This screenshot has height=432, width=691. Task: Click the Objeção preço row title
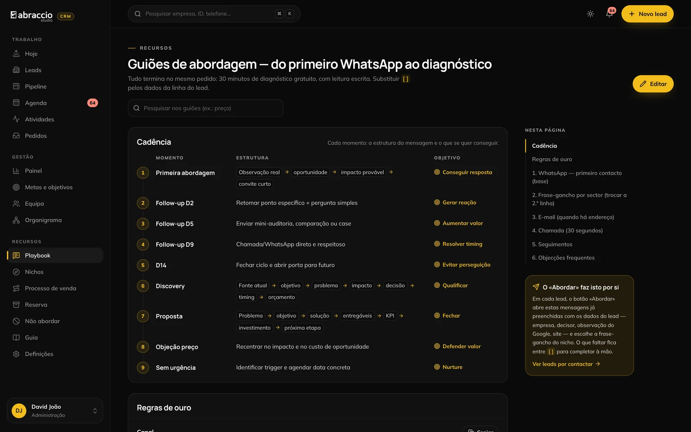[177, 347]
